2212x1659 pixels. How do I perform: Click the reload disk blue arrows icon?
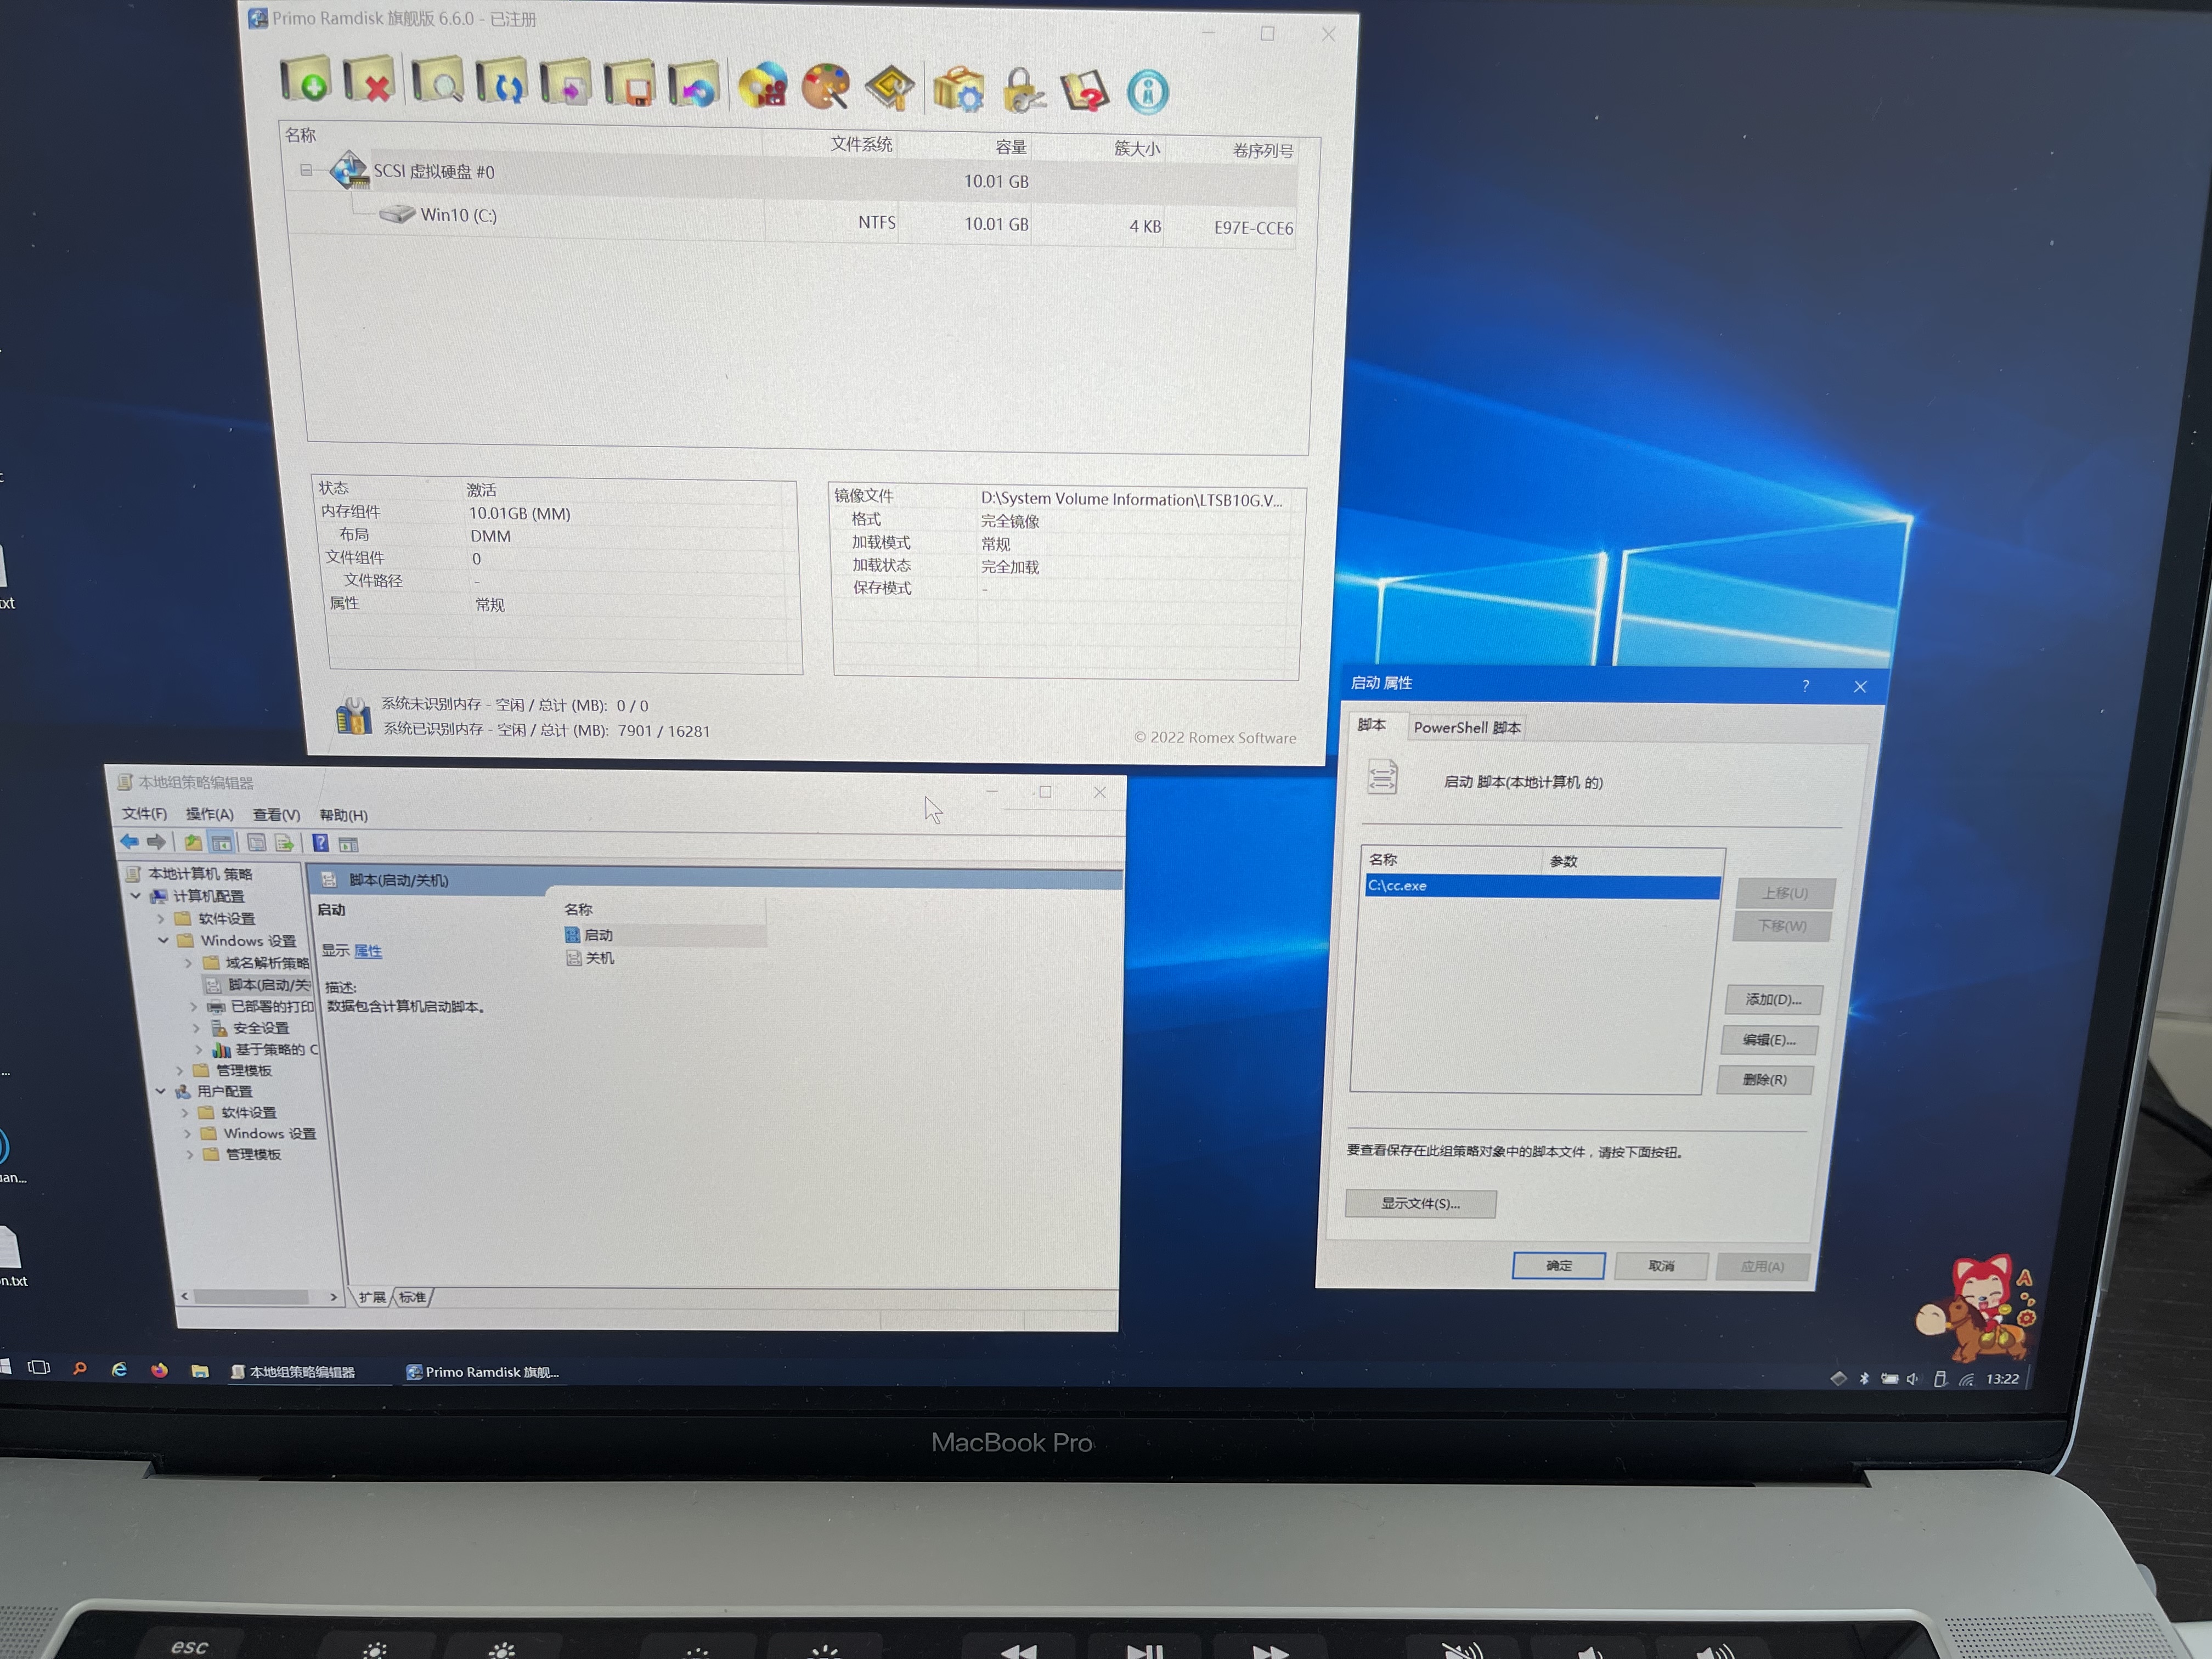point(501,82)
